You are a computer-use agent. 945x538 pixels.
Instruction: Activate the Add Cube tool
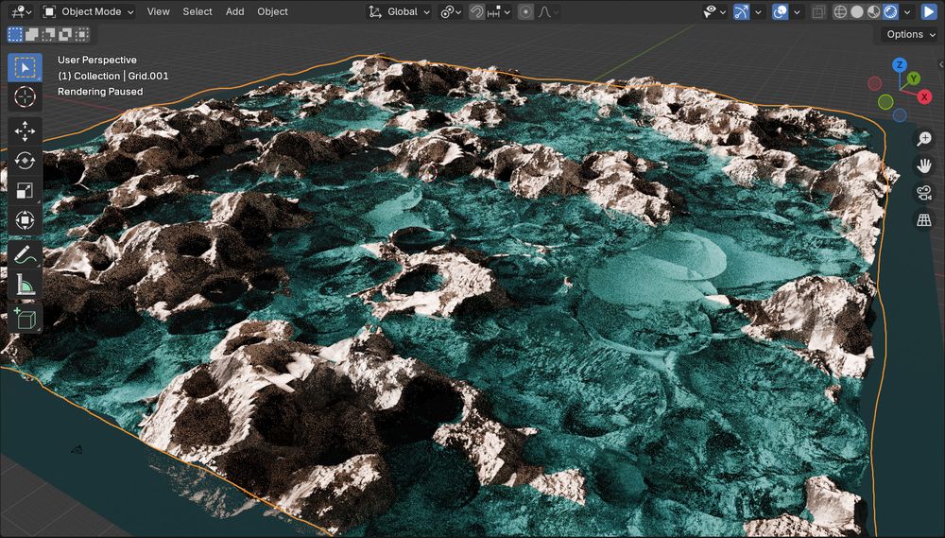[25, 319]
